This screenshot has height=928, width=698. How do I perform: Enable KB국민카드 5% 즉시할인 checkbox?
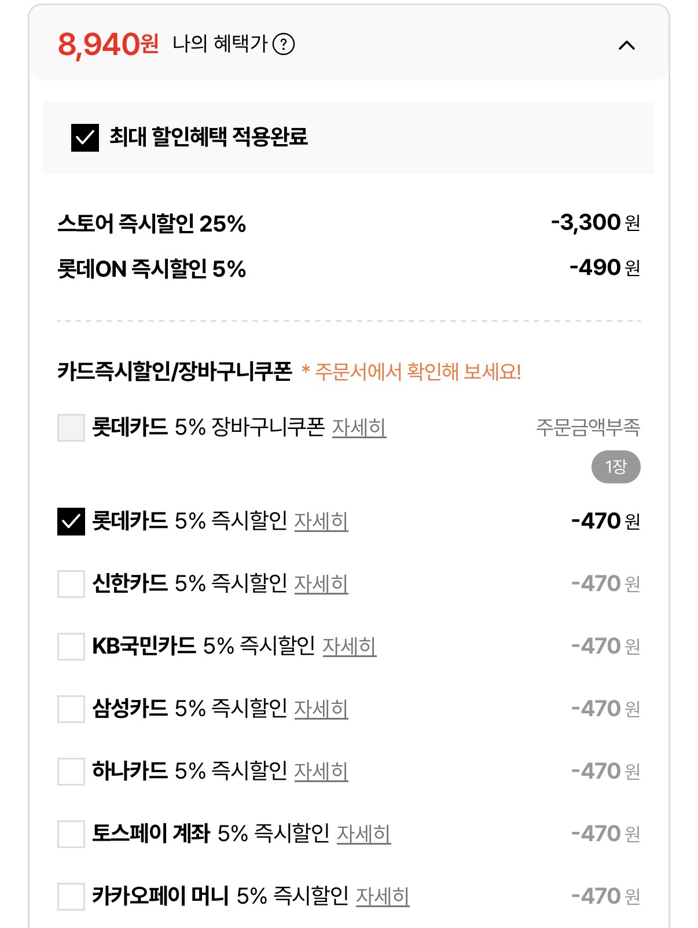71,646
